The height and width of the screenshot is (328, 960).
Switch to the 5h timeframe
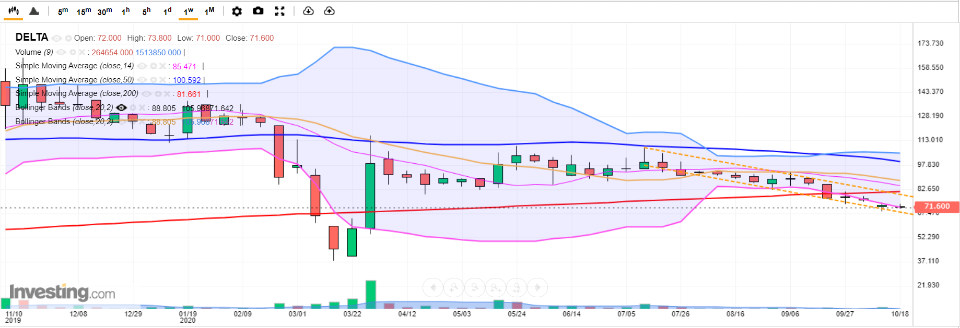(x=146, y=11)
